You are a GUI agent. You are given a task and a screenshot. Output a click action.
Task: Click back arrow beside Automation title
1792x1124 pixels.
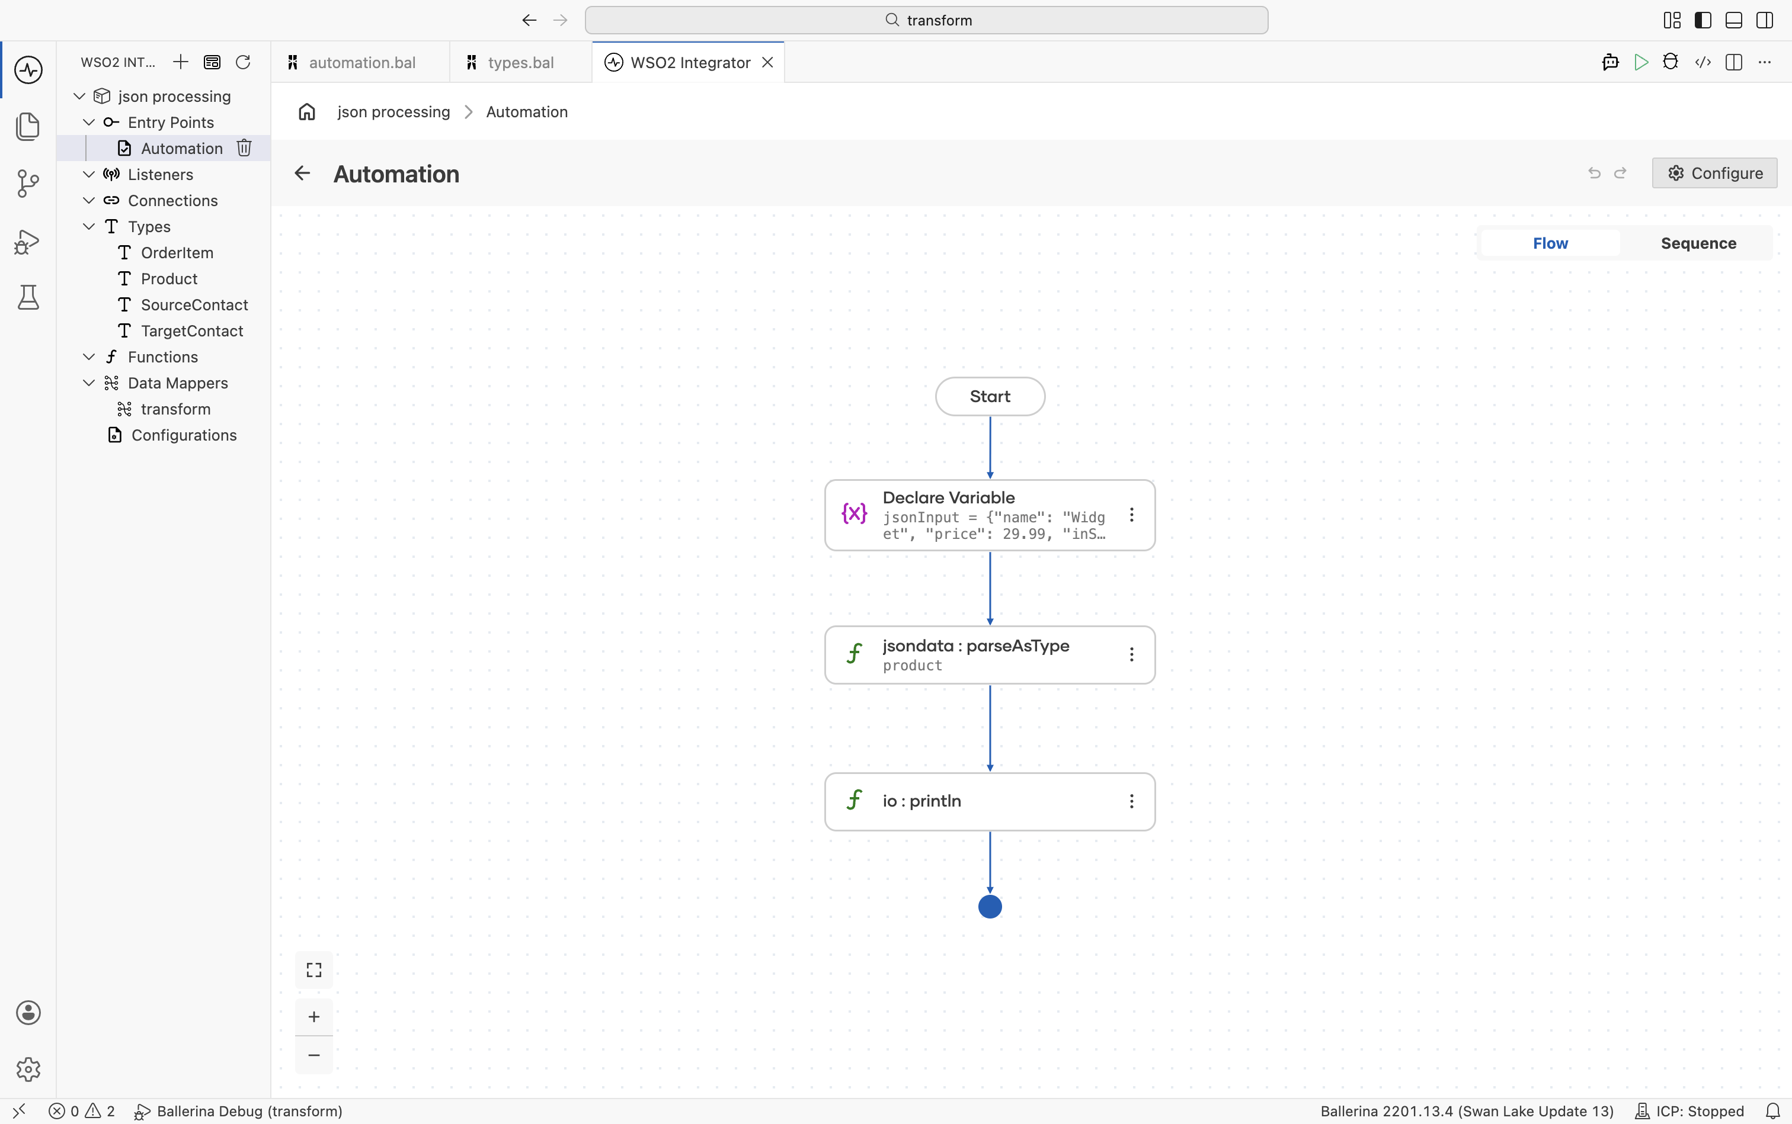coord(302,173)
